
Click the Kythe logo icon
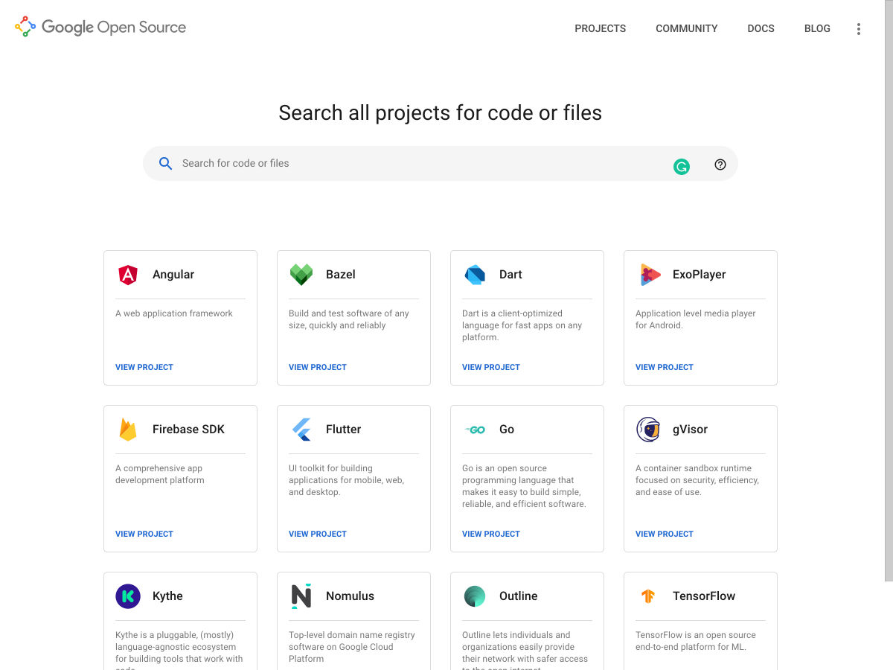128,596
